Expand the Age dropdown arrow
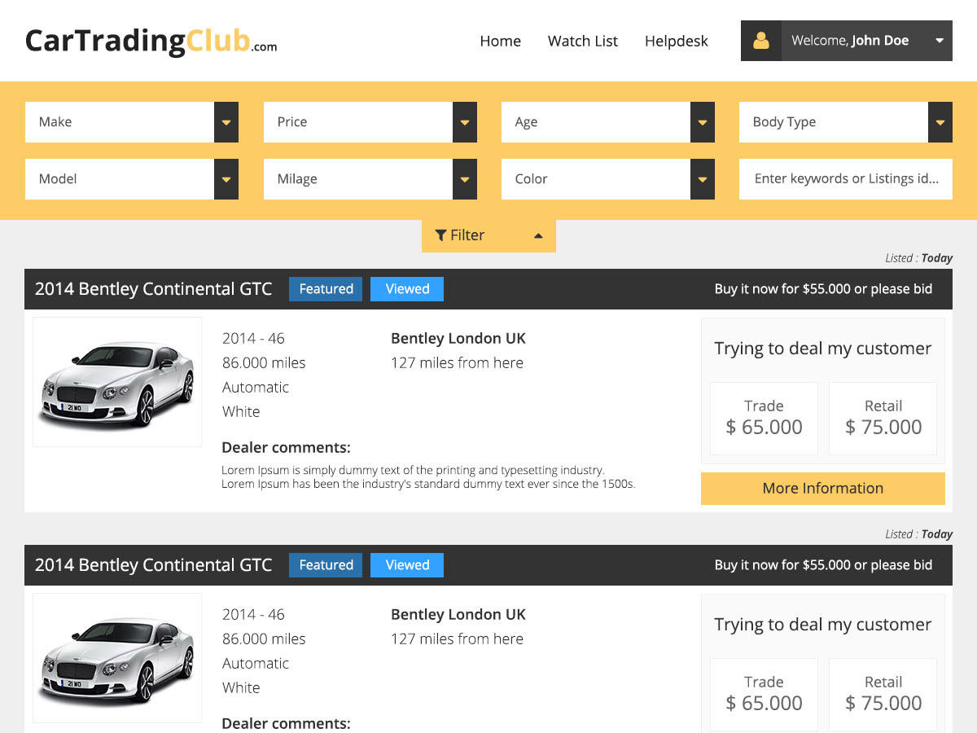Viewport: 977px width, 733px height. (702, 122)
